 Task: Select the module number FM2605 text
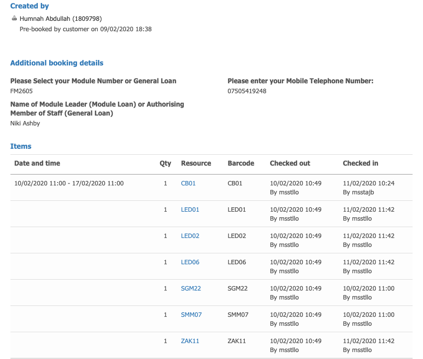(x=21, y=91)
